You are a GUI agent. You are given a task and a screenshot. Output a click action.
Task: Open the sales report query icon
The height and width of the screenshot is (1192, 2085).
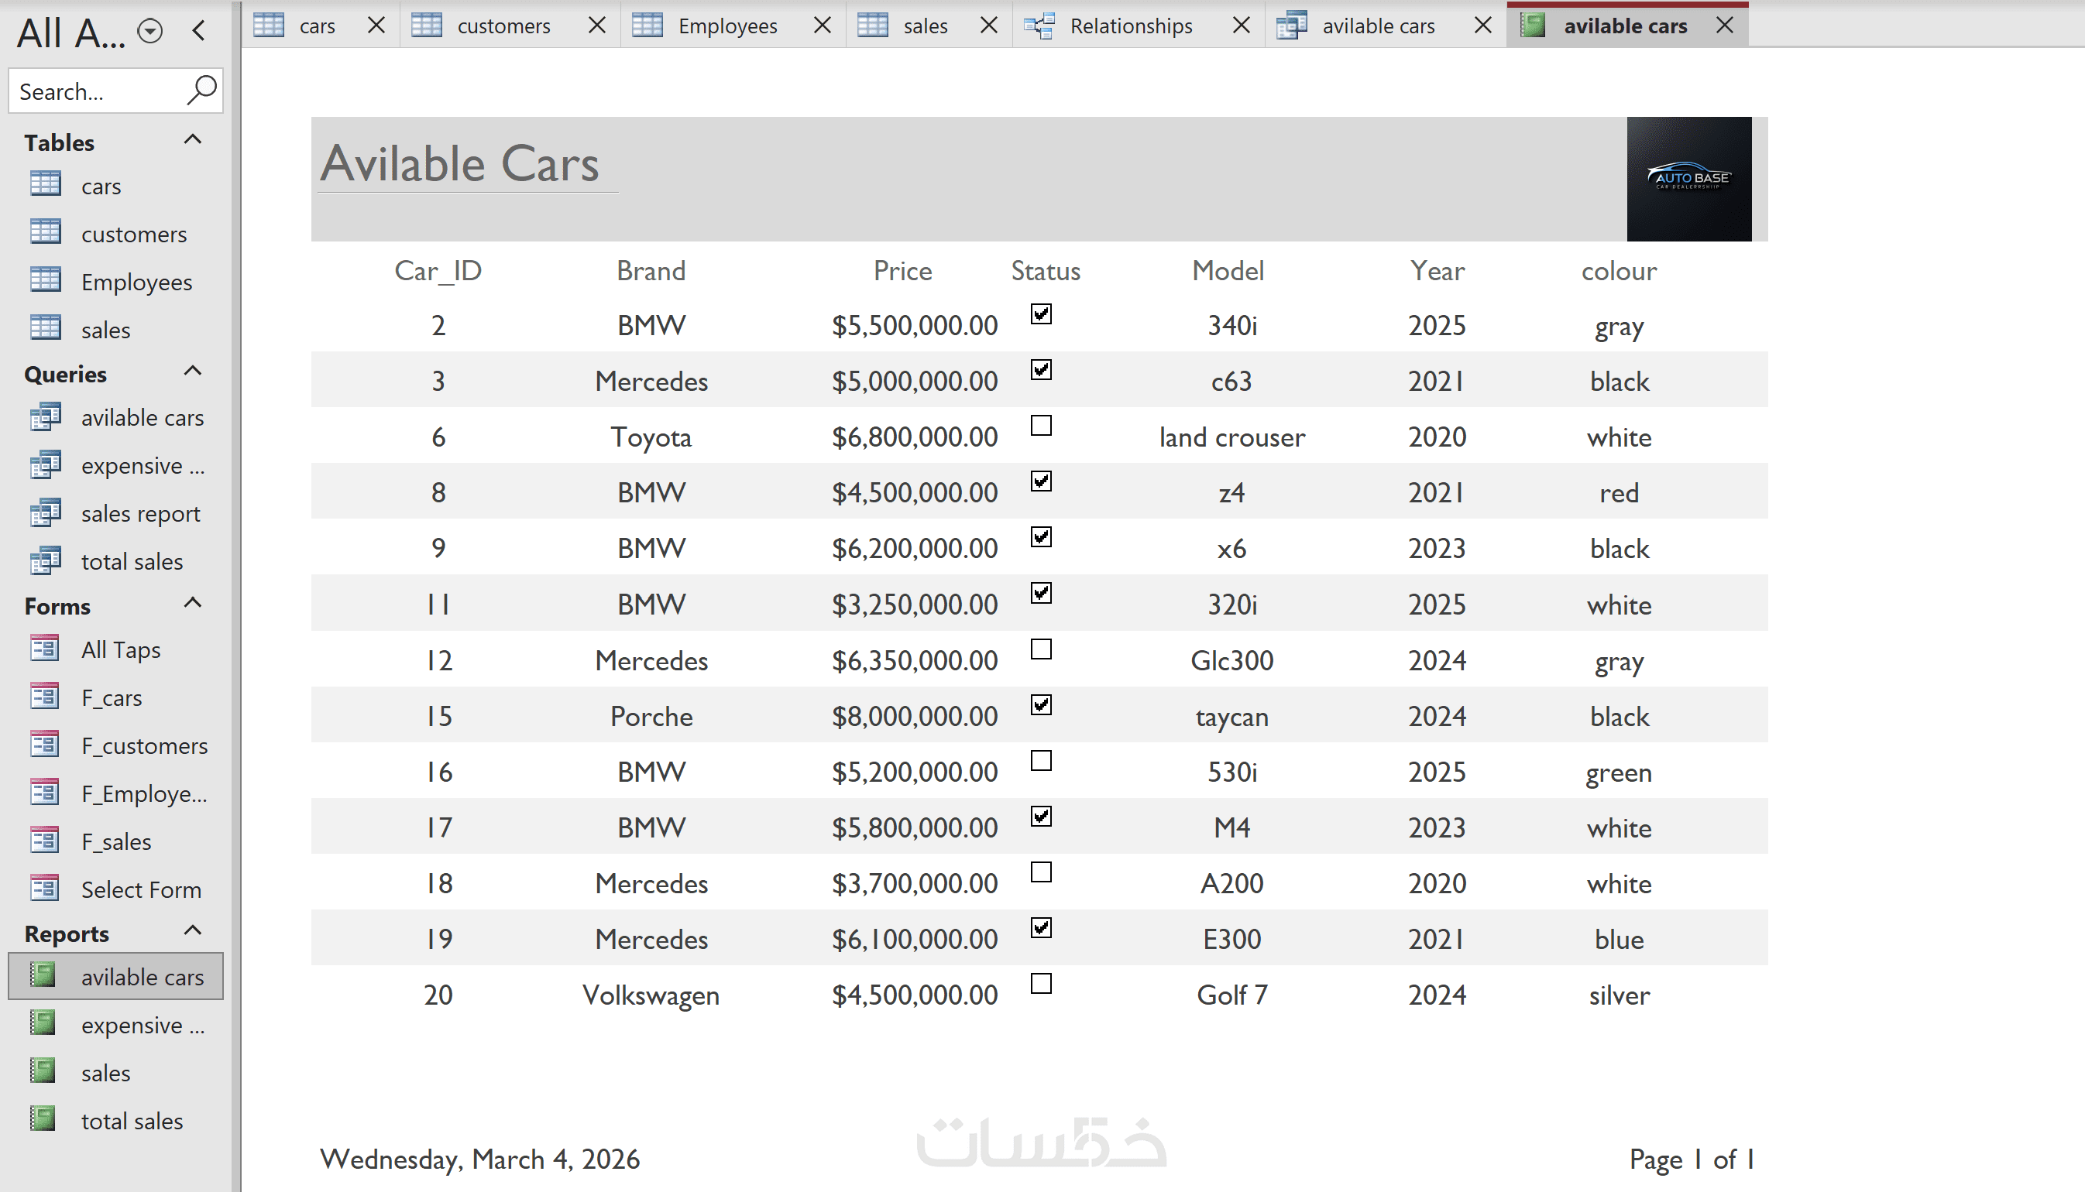(45, 512)
